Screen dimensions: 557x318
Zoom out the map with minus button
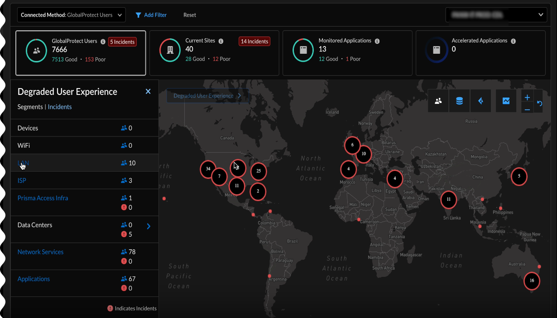pos(527,109)
